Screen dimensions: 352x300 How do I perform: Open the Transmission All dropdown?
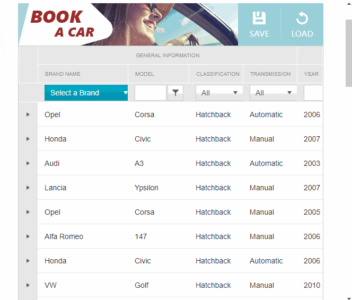(x=273, y=93)
